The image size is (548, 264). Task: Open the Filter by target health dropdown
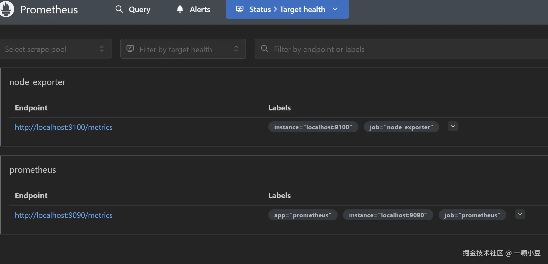[x=183, y=49]
